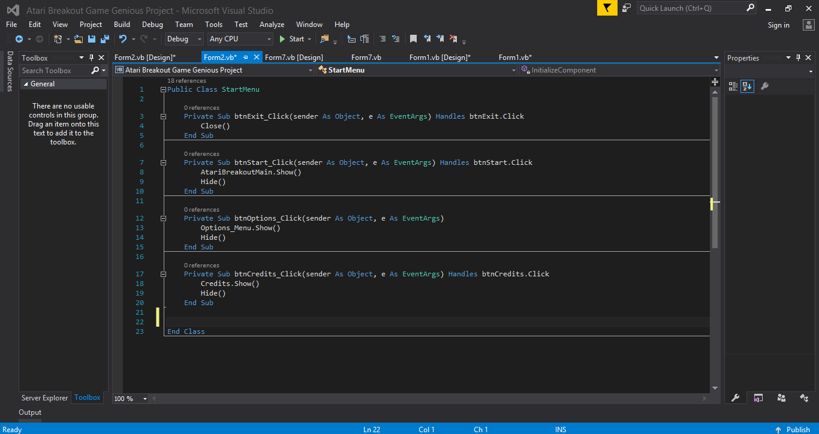Click the Undo arrow icon

[x=123, y=39]
